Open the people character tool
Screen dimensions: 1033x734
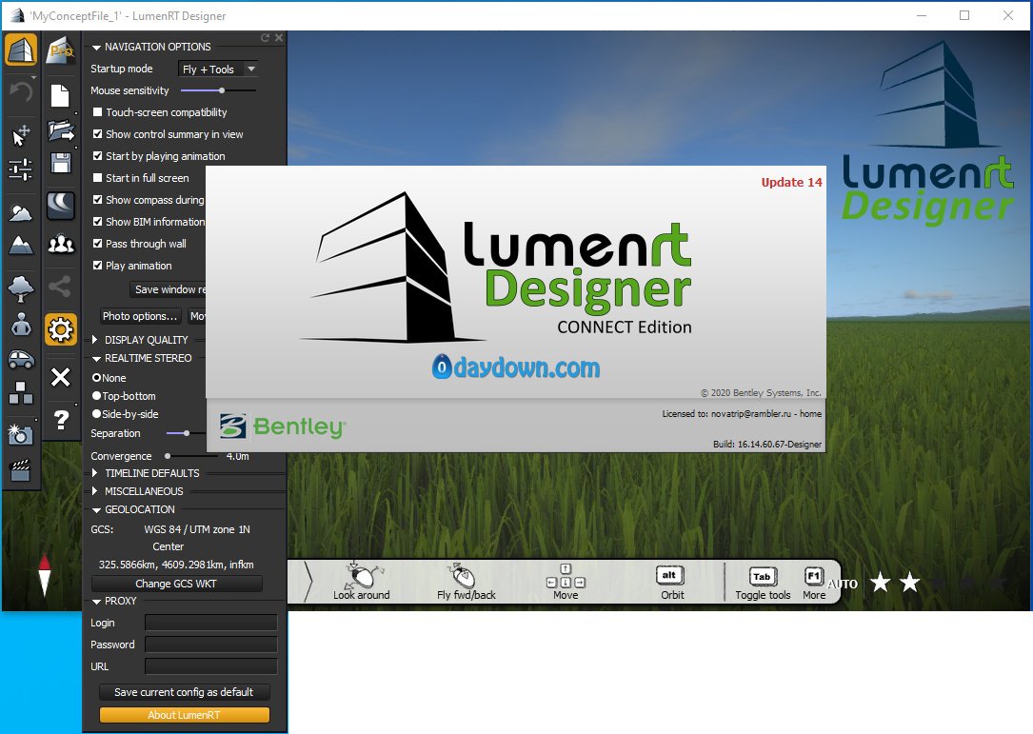[21, 325]
